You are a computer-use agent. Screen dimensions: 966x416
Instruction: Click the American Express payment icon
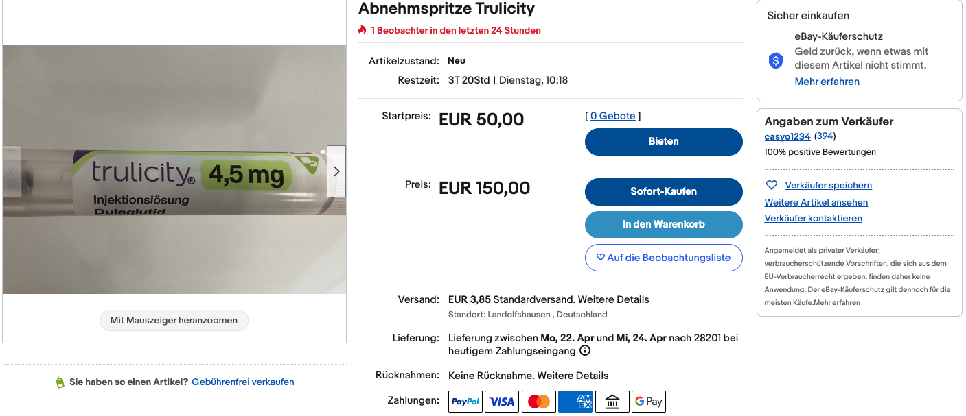pos(575,402)
